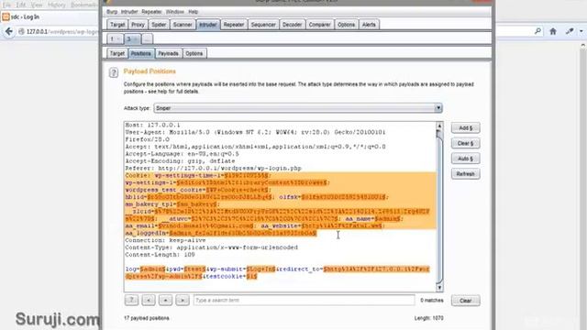This screenshot has height=330, width=587.
Task: Select the Sniper attack type combo box
Action: (x=298, y=108)
